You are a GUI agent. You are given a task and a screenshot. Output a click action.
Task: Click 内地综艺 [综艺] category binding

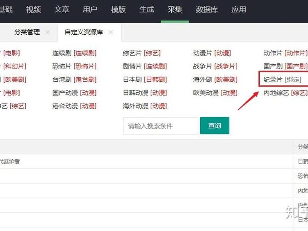click(286, 93)
